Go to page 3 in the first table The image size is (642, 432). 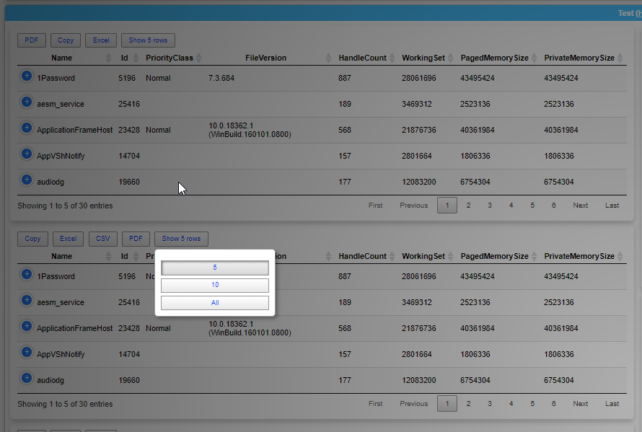pos(490,206)
